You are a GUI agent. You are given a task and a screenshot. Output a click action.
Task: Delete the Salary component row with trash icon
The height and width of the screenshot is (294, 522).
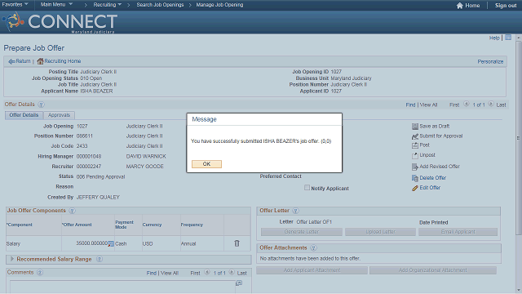tap(237, 243)
